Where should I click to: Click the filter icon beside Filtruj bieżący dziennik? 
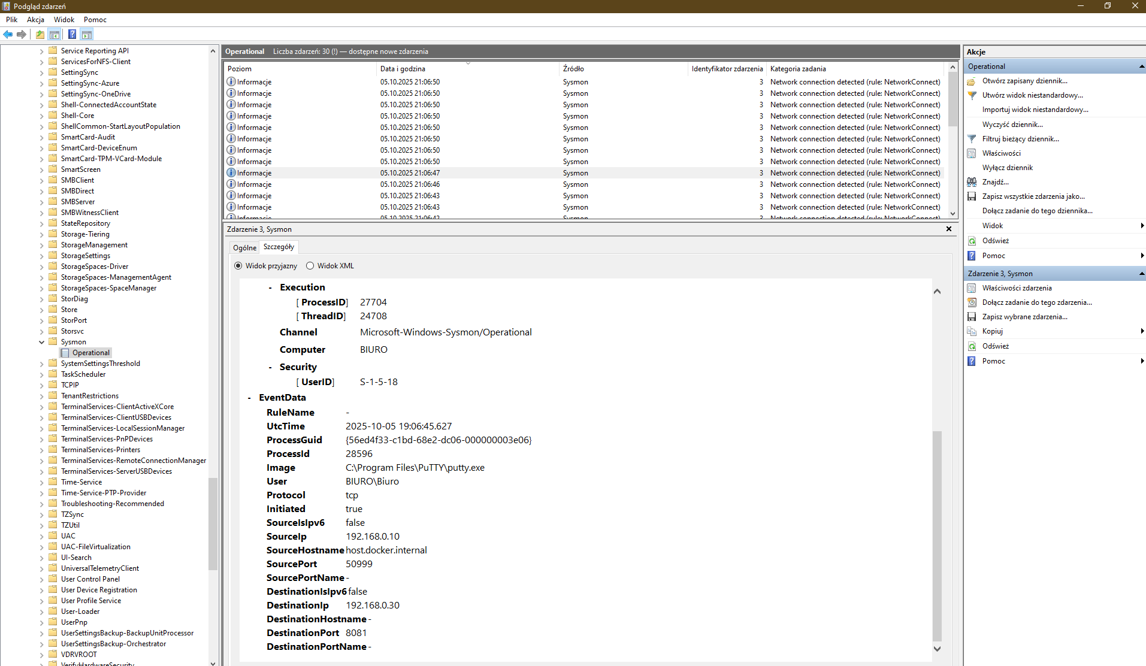coord(972,139)
